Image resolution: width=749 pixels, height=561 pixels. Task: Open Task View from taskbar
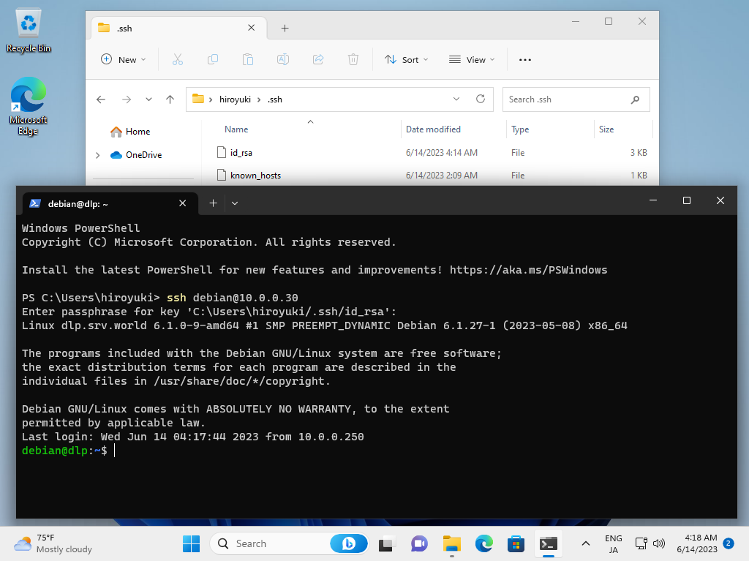386,543
